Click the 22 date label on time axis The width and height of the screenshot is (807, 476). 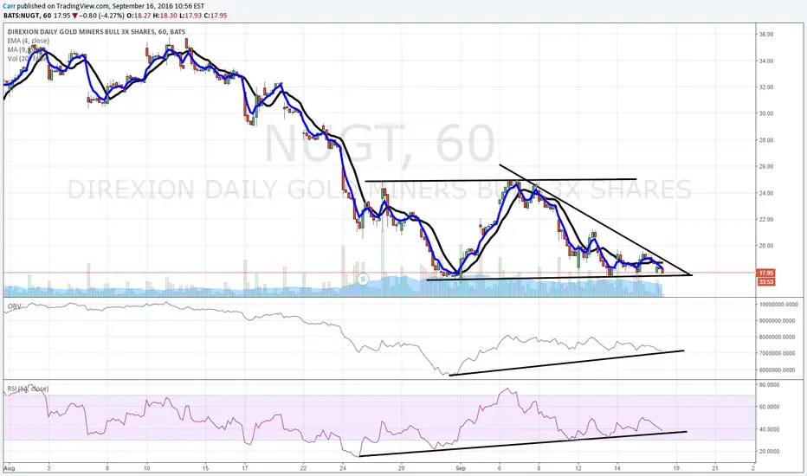(x=303, y=468)
